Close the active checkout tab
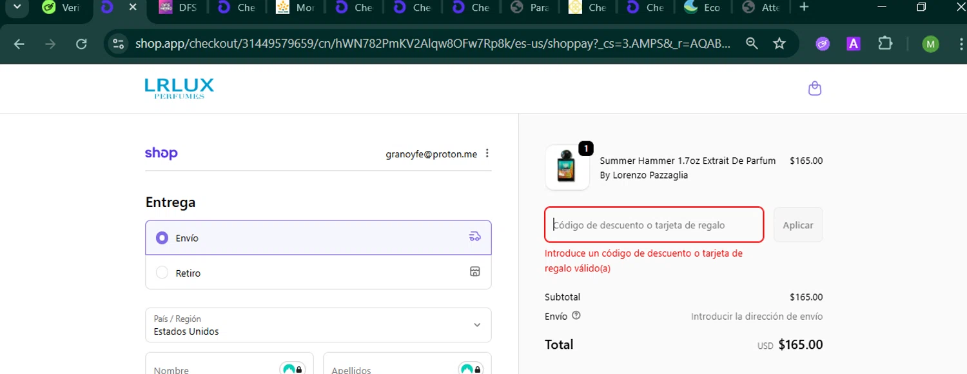 (x=133, y=7)
